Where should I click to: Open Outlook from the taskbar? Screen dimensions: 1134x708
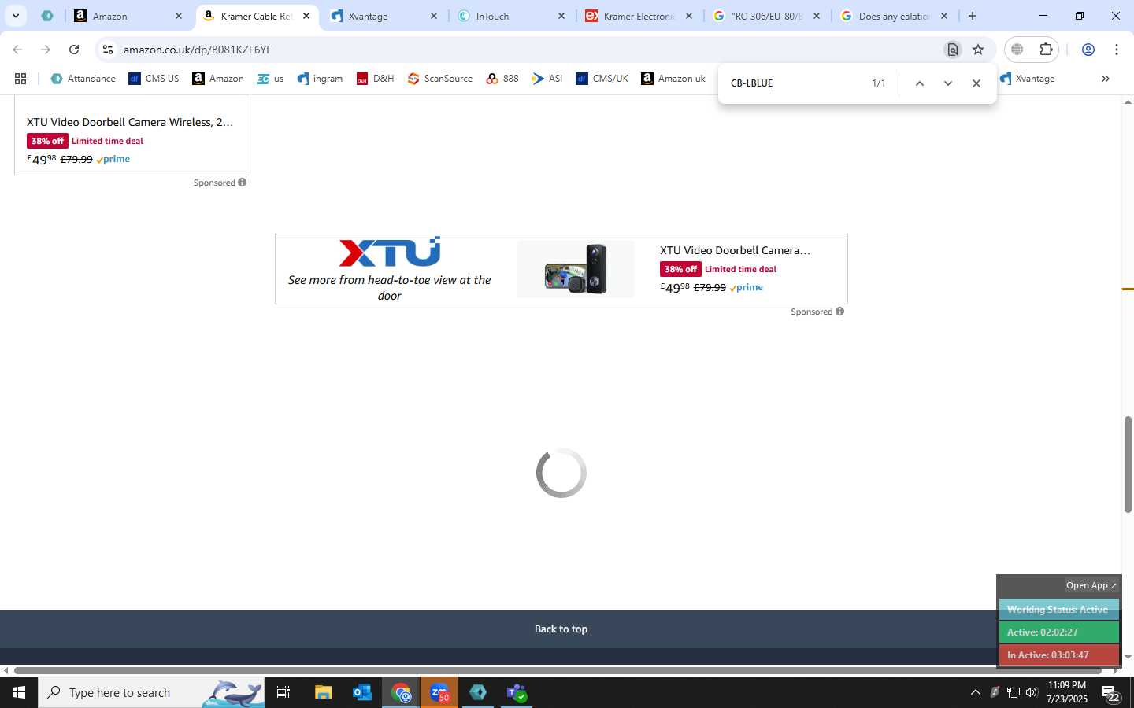pos(362,692)
